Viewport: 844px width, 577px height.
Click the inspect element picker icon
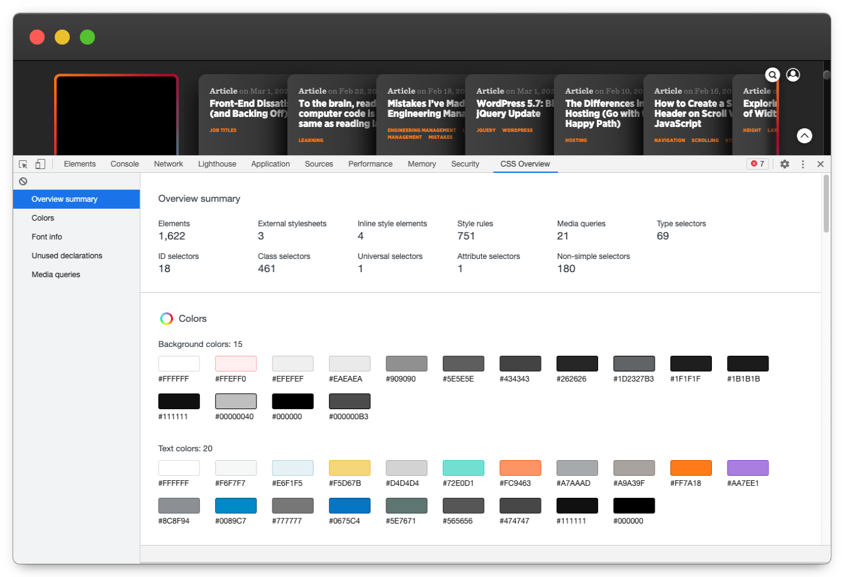click(x=23, y=164)
